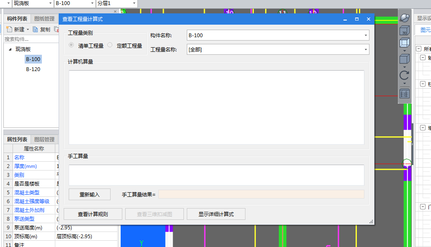Switch to the 属性列表 tab
This screenshot has width=431, height=247.
(x=17, y=139)
